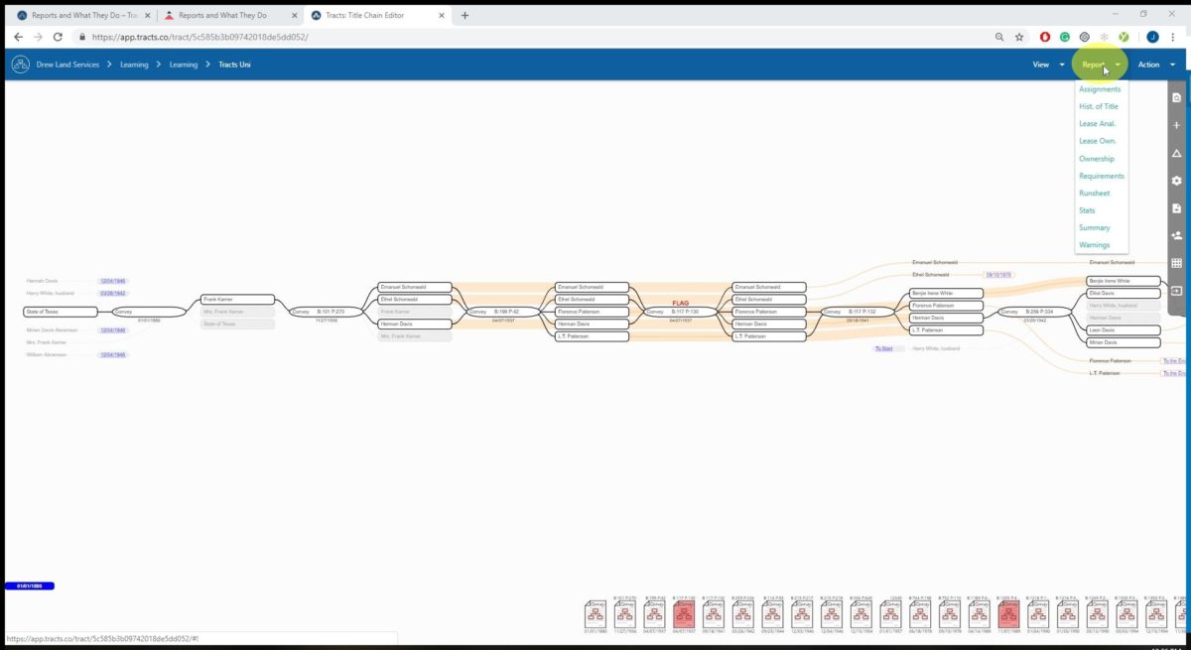This screenshot has height=650, width=1191.
Task: Select document thumbnail dated 01/01/1880
Action: point(595,614)
